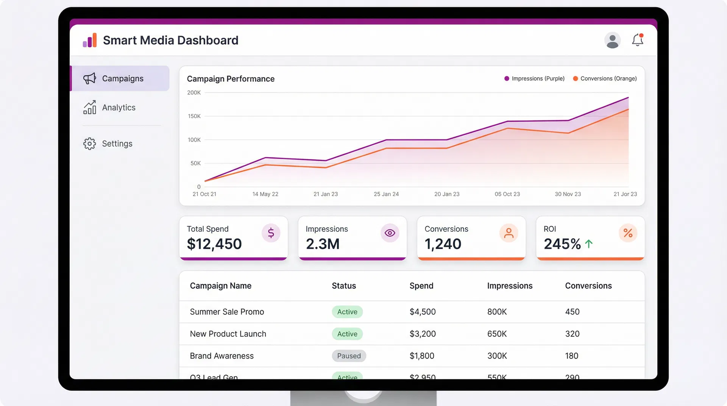727x406 pixels.
Task: Select Campaigns in the sidebar
Action: tap(122, 78)
